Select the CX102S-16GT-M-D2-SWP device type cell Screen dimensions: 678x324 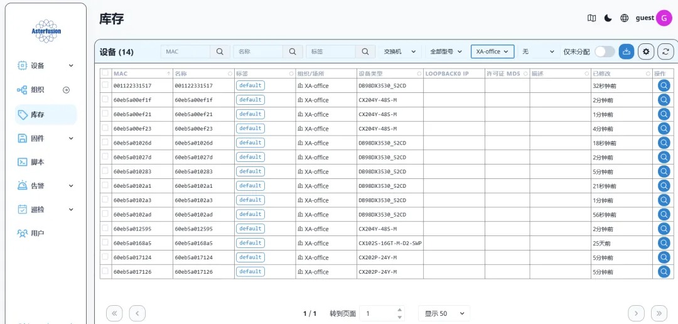click(390, 243)
